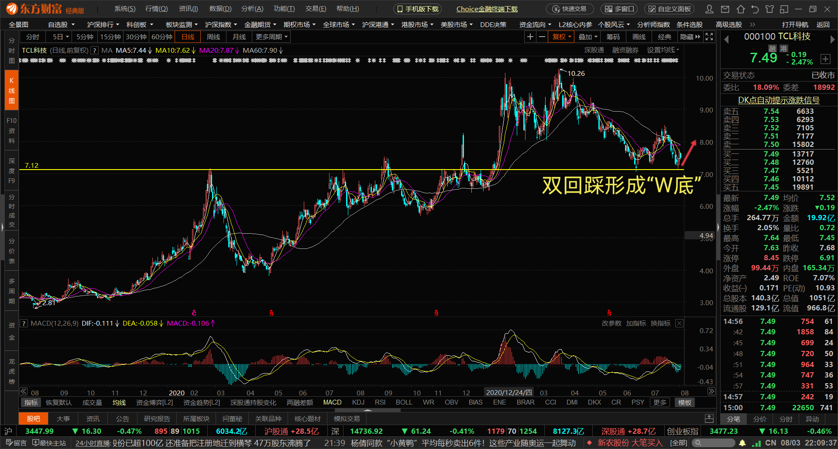Go to previous stock arrow
The image size is (838, 449).
(727, 40)
